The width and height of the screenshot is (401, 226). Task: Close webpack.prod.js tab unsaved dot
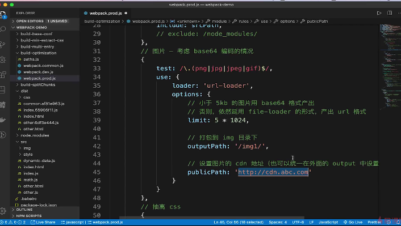(126, 13)
